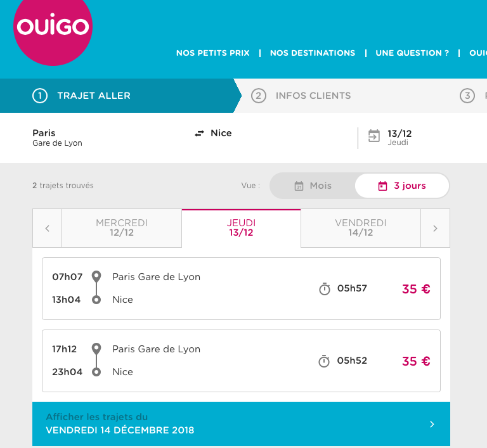Image resolution: width=487 pixels, height=448 pixels.
Task: Swap Paris and Nice with arrows icon
Action: [199, 133]
